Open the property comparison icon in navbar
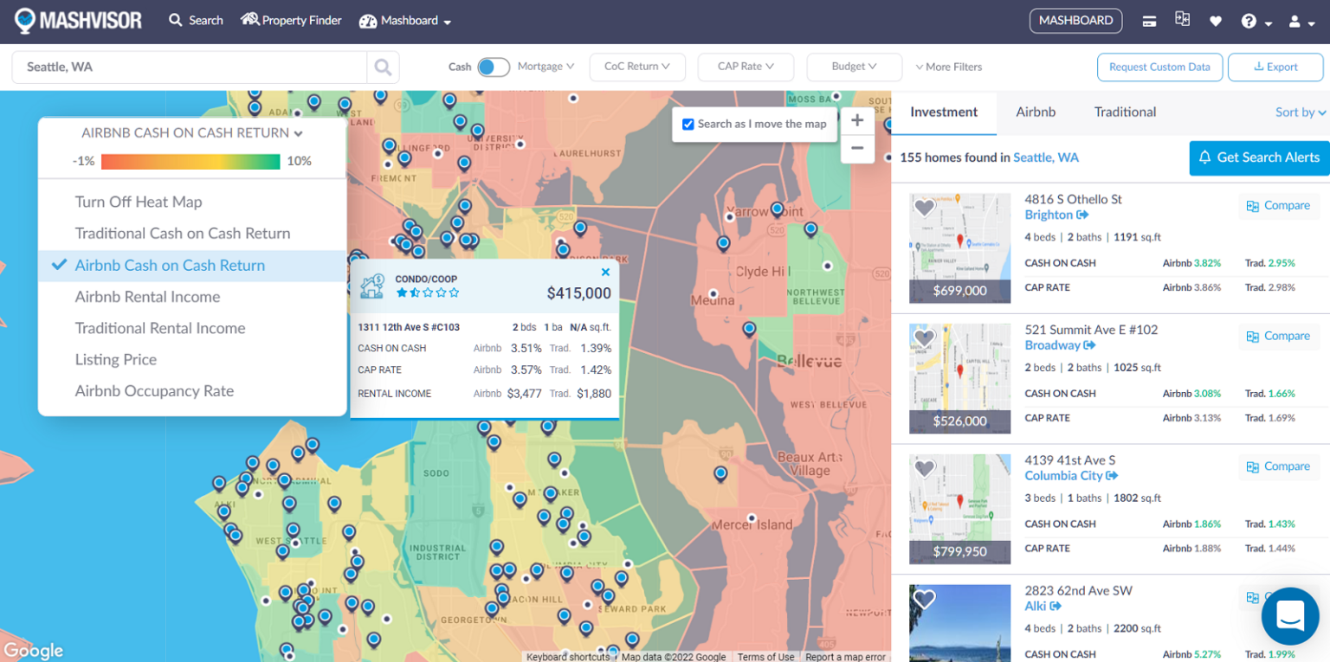This screenshot has height=662, width=1330. click(1182, 20)
